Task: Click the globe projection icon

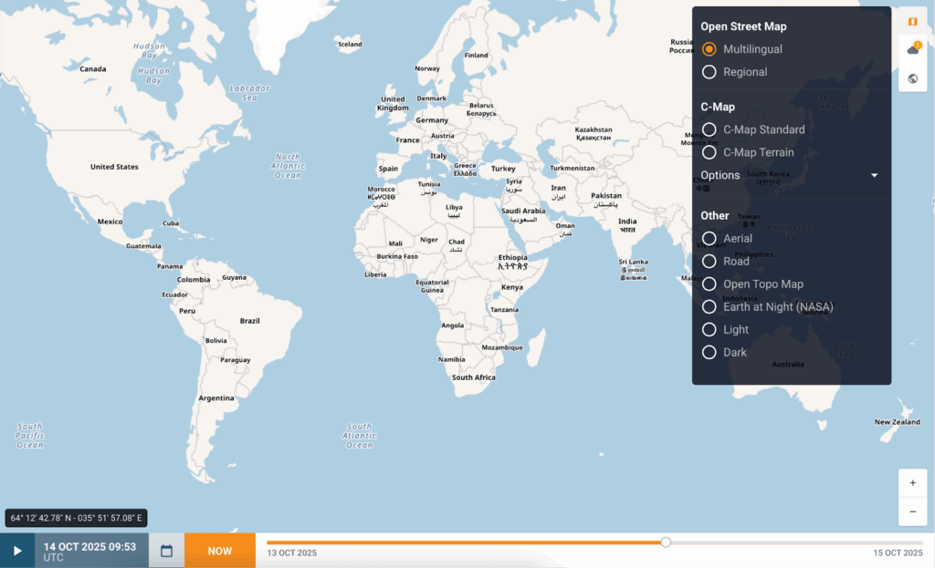Action: click(912, 78)
